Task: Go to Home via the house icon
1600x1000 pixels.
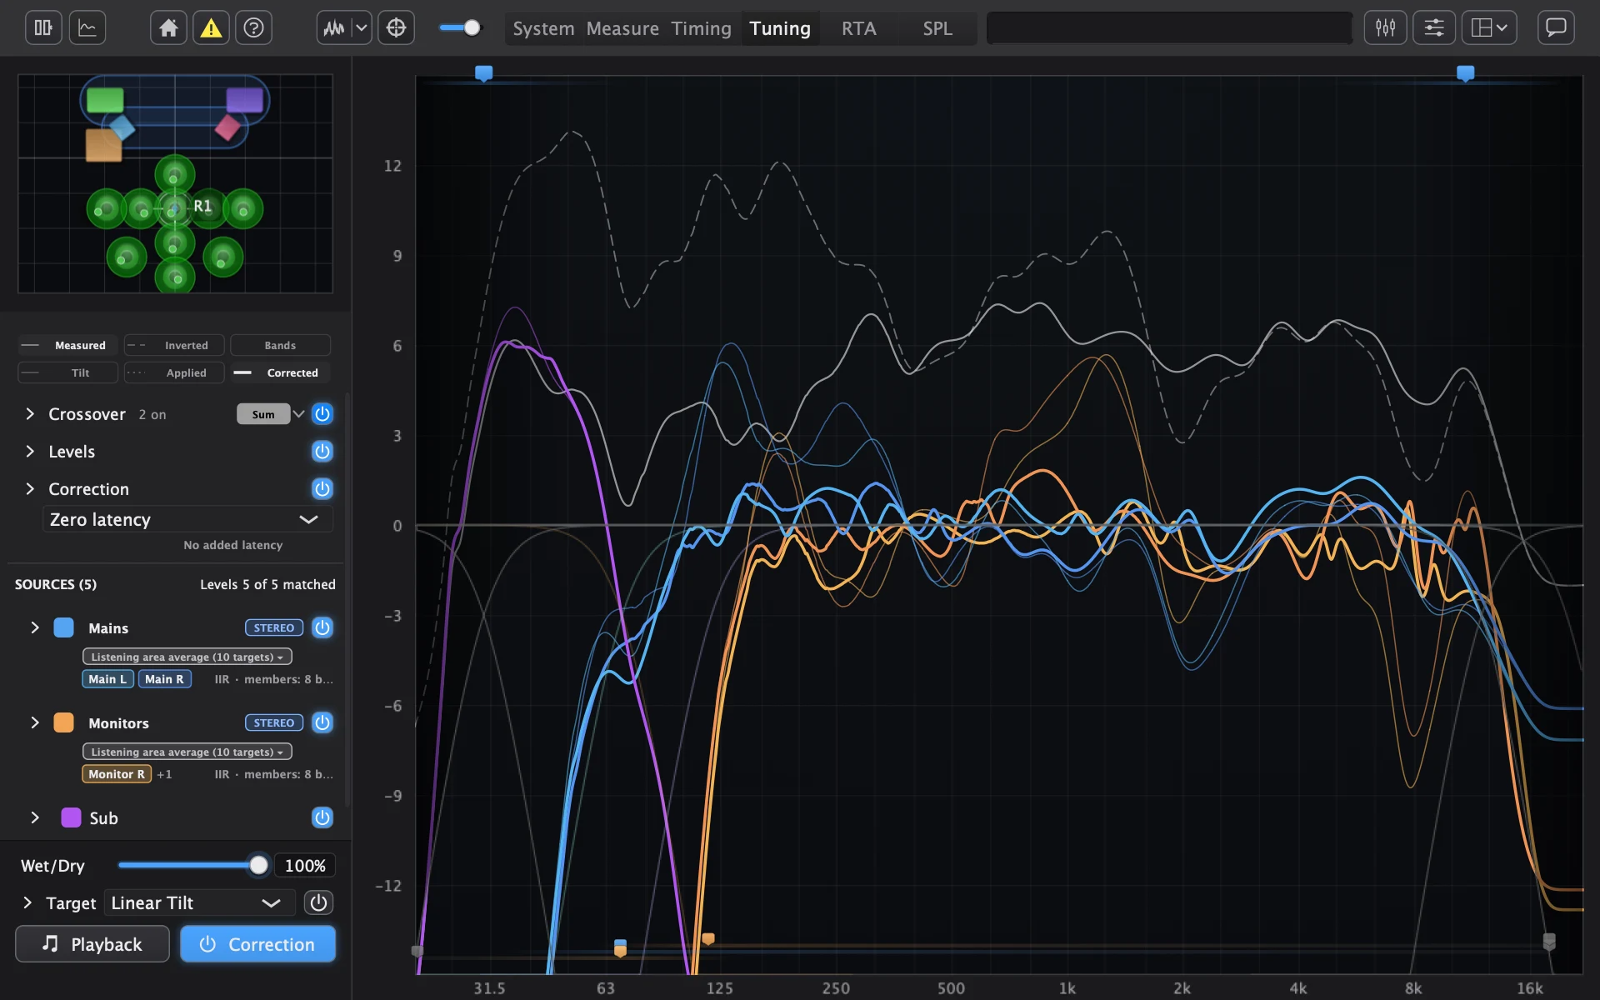Action: [168, 28]
